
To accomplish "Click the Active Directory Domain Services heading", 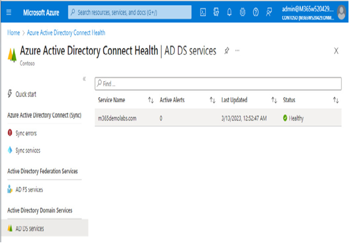I will 40,210.
